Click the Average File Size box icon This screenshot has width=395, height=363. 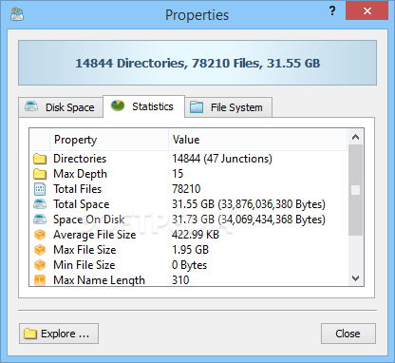click(x=40, y=235)
